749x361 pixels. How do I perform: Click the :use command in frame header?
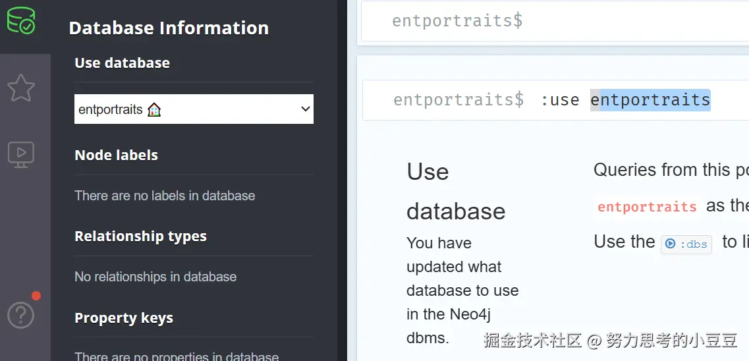[x=560, y=100]
